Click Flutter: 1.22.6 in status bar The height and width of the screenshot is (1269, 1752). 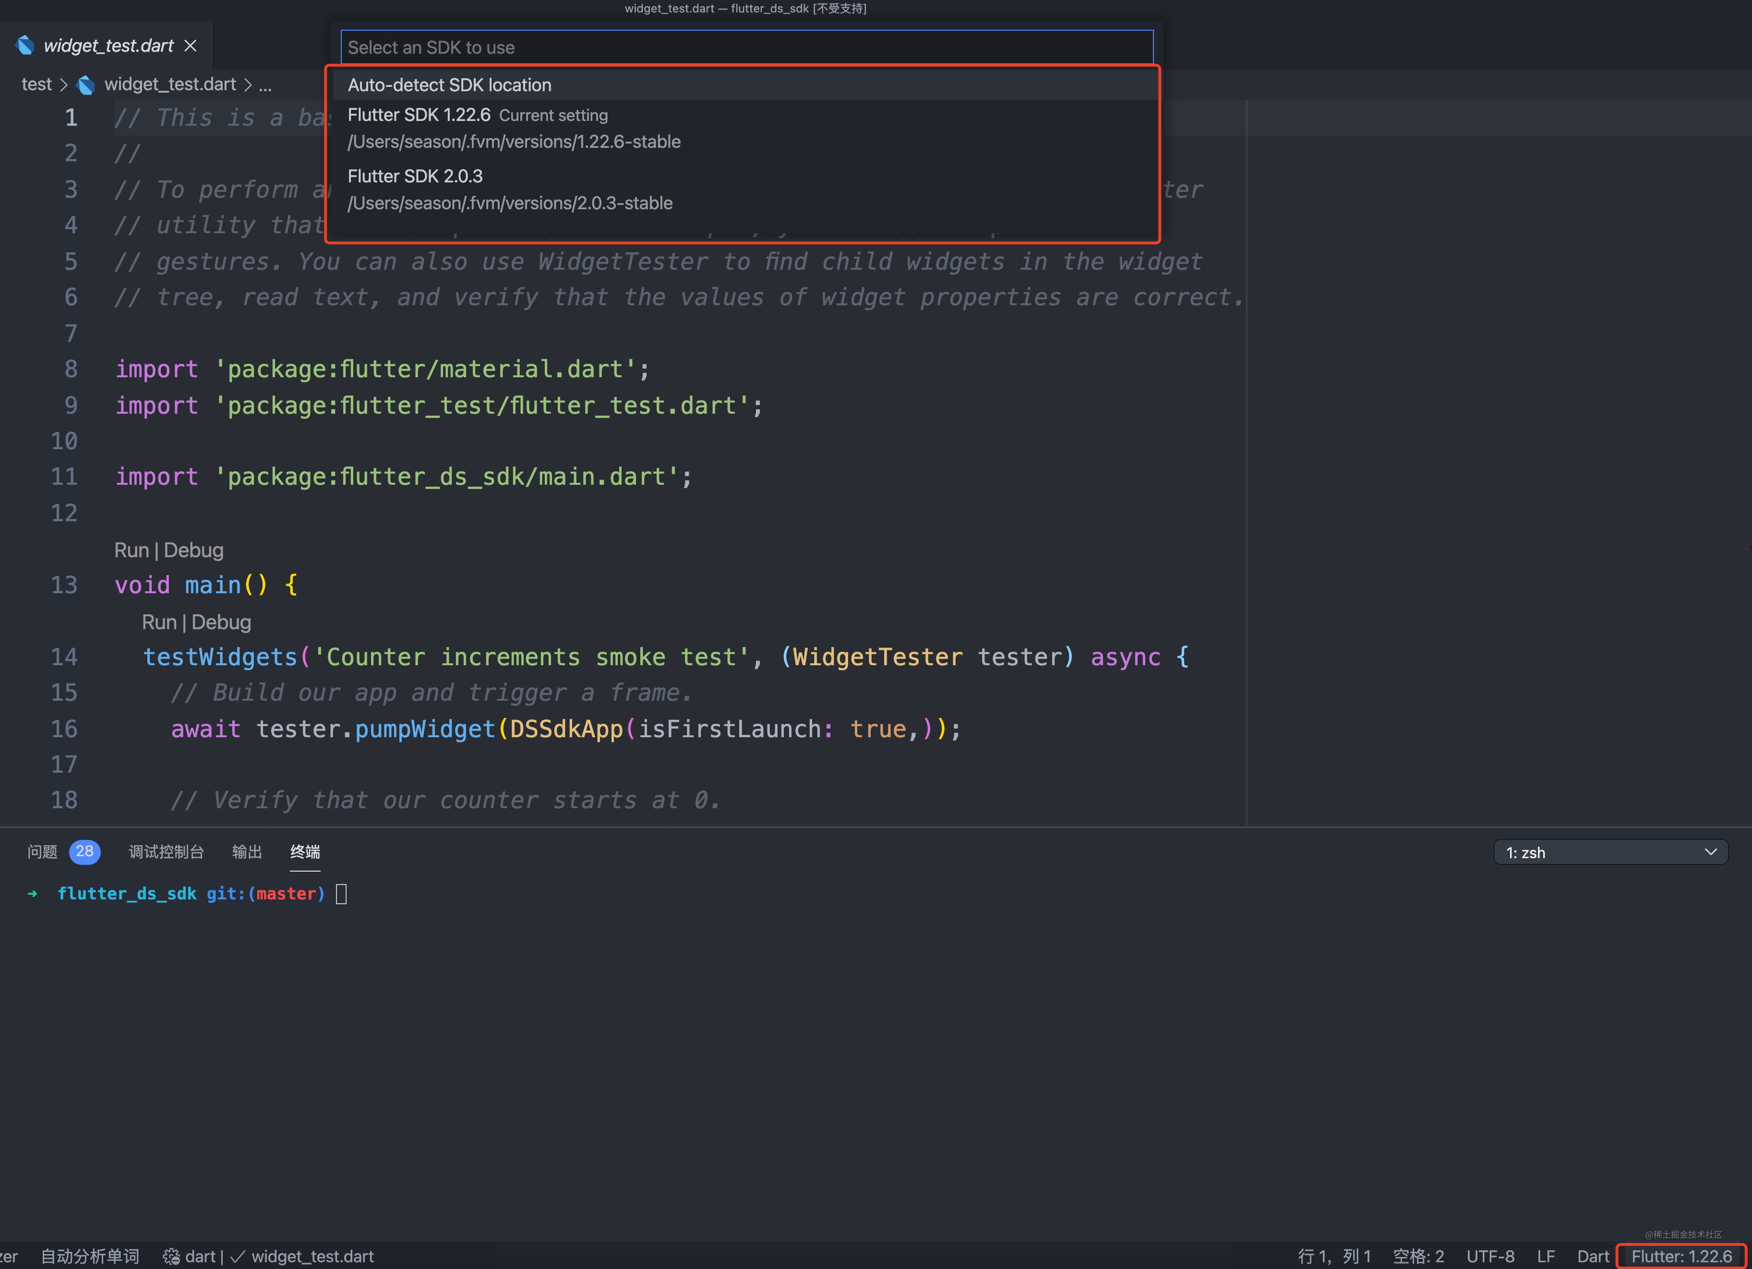(1681, 1257)
